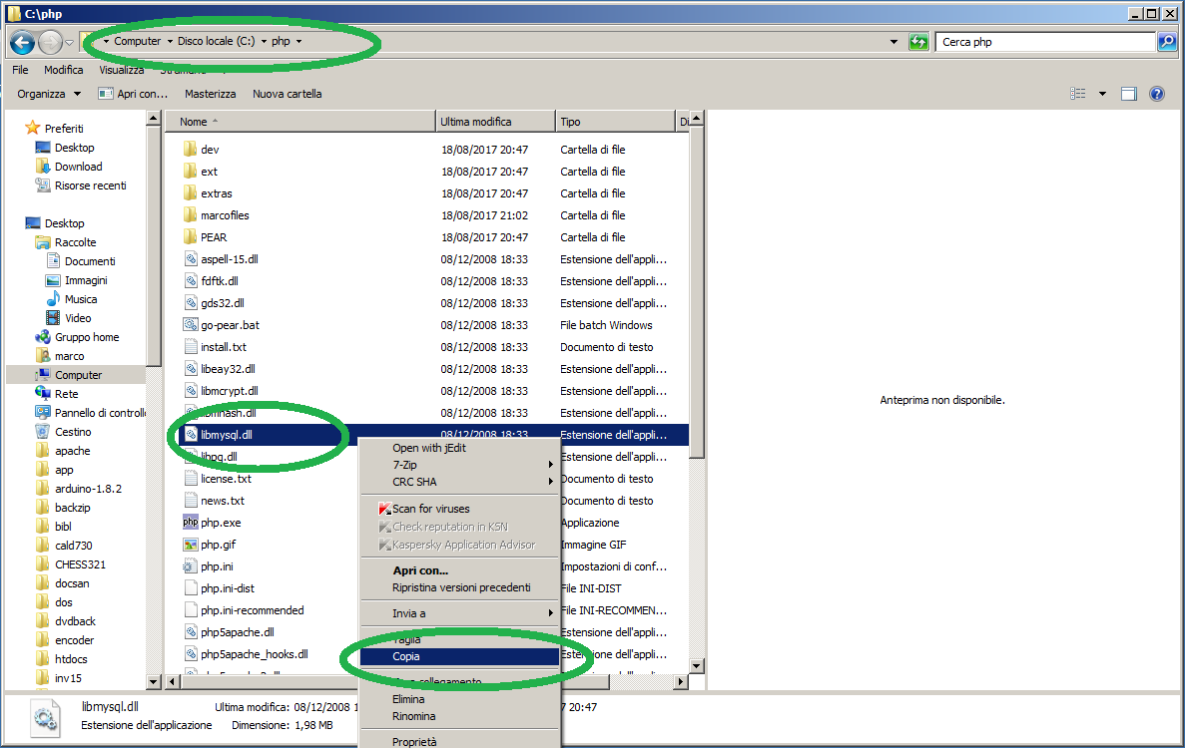Open the help question mark icon

1156,94
